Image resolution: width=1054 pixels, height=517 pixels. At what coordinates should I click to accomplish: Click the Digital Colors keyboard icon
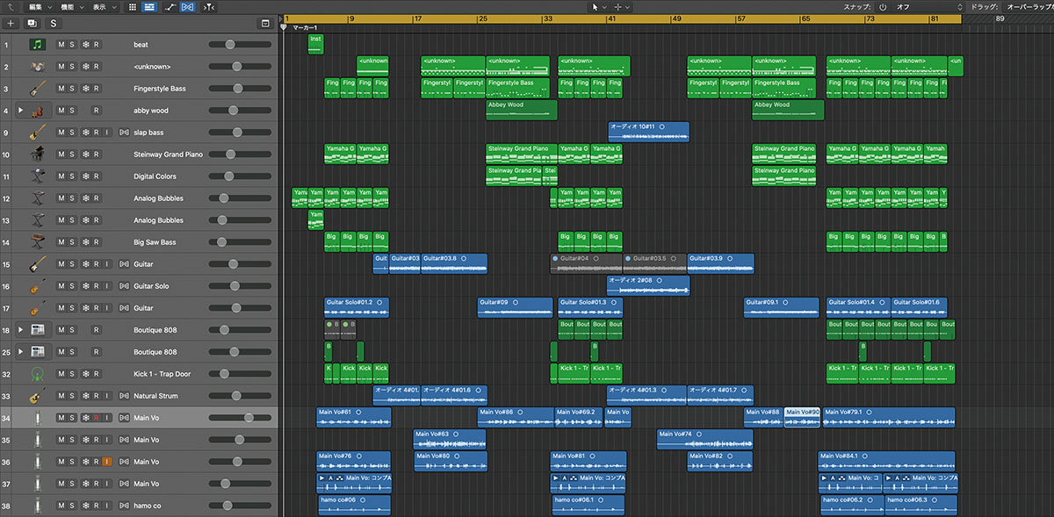pyautogui.click(x=37, y=176)
